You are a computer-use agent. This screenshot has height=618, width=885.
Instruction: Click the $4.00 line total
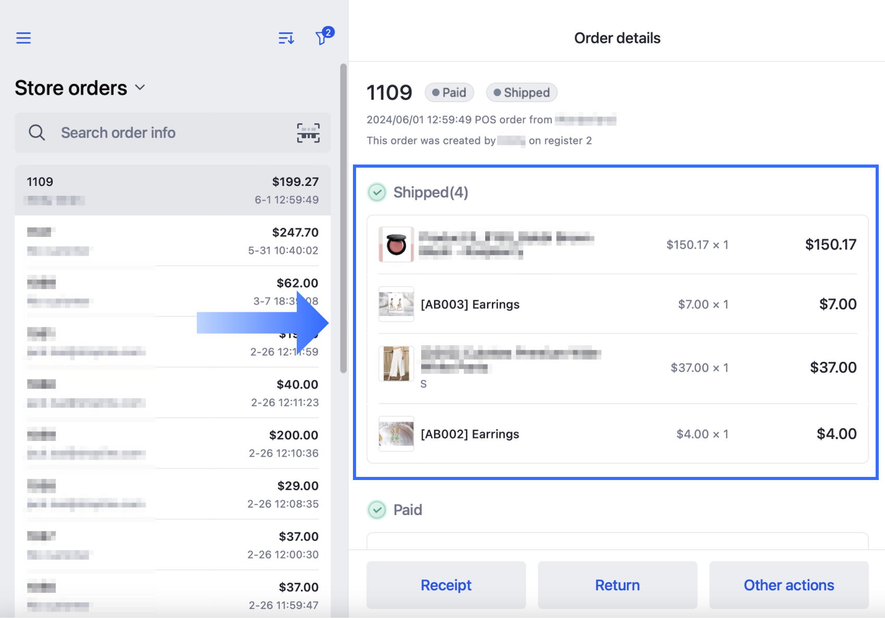point(837,434)
